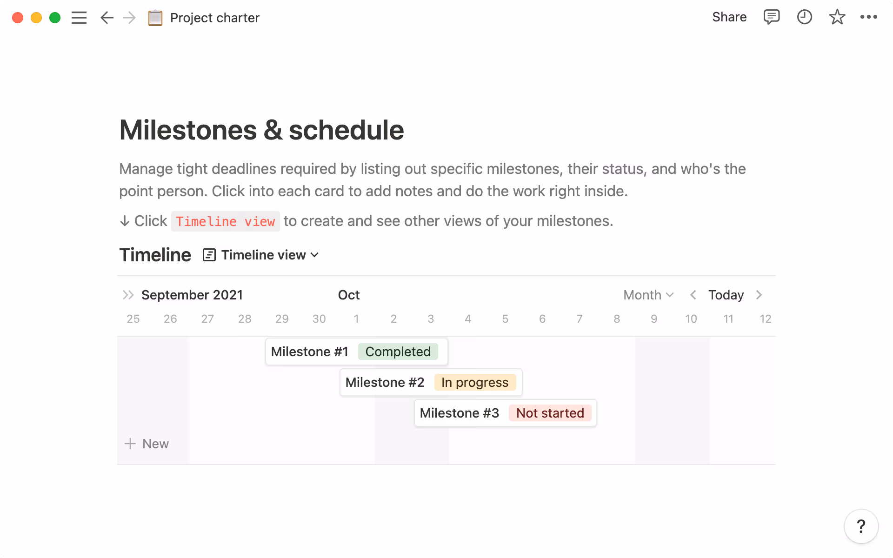Open the sidebar hamburger icon
Viewport: 893px width, 558px height.
[x=79, y=18]
